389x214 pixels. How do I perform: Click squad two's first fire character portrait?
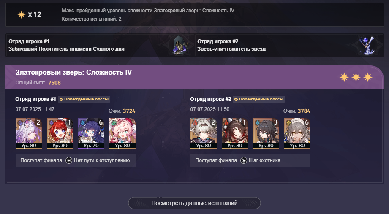point(204,133)
